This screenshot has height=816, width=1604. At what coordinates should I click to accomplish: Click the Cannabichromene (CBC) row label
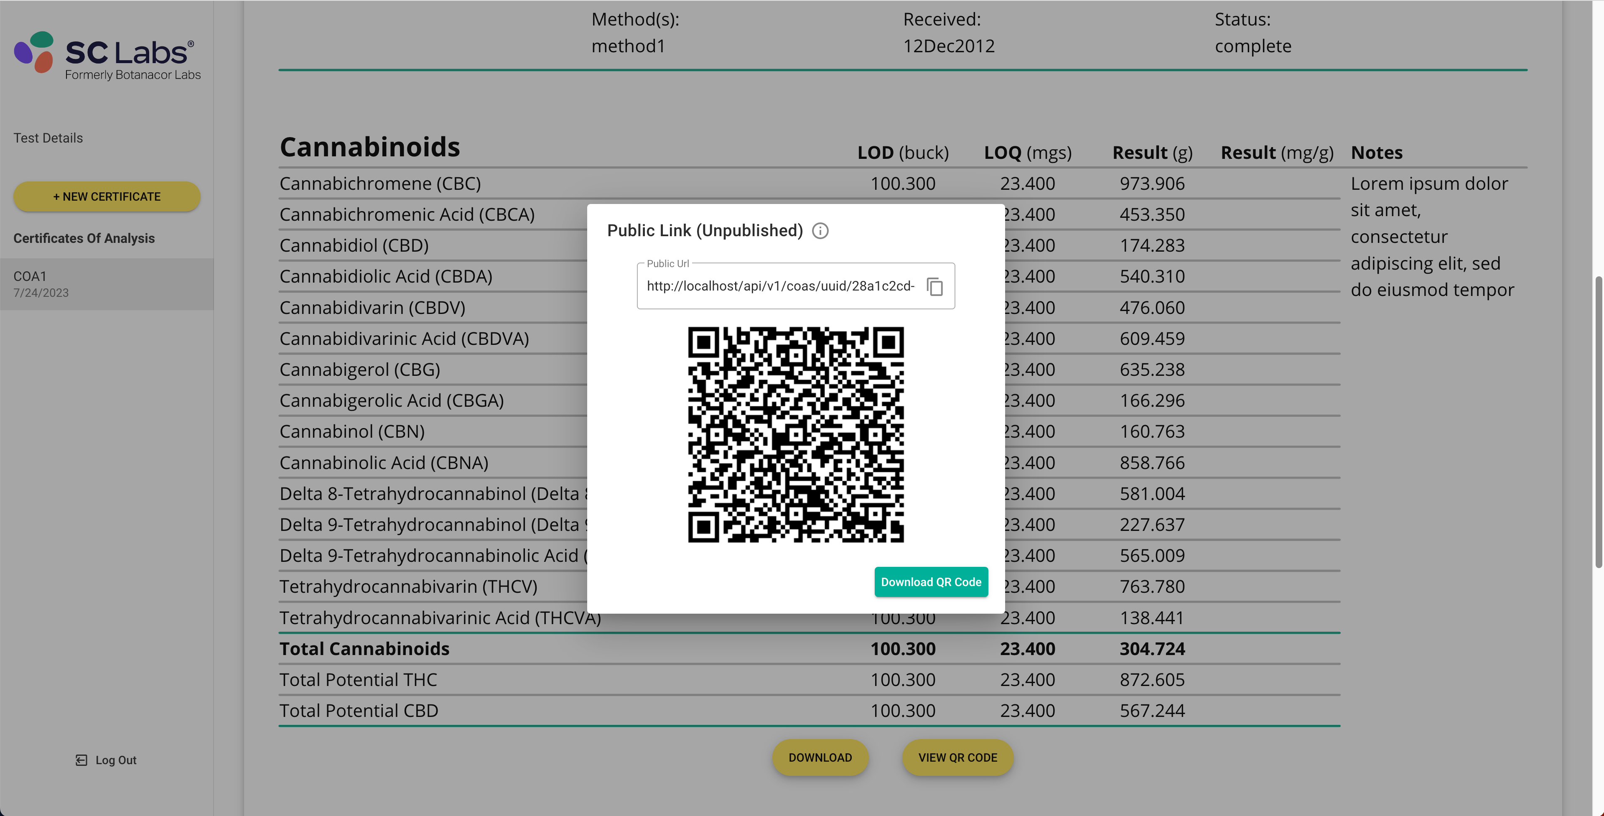point(380,184)
